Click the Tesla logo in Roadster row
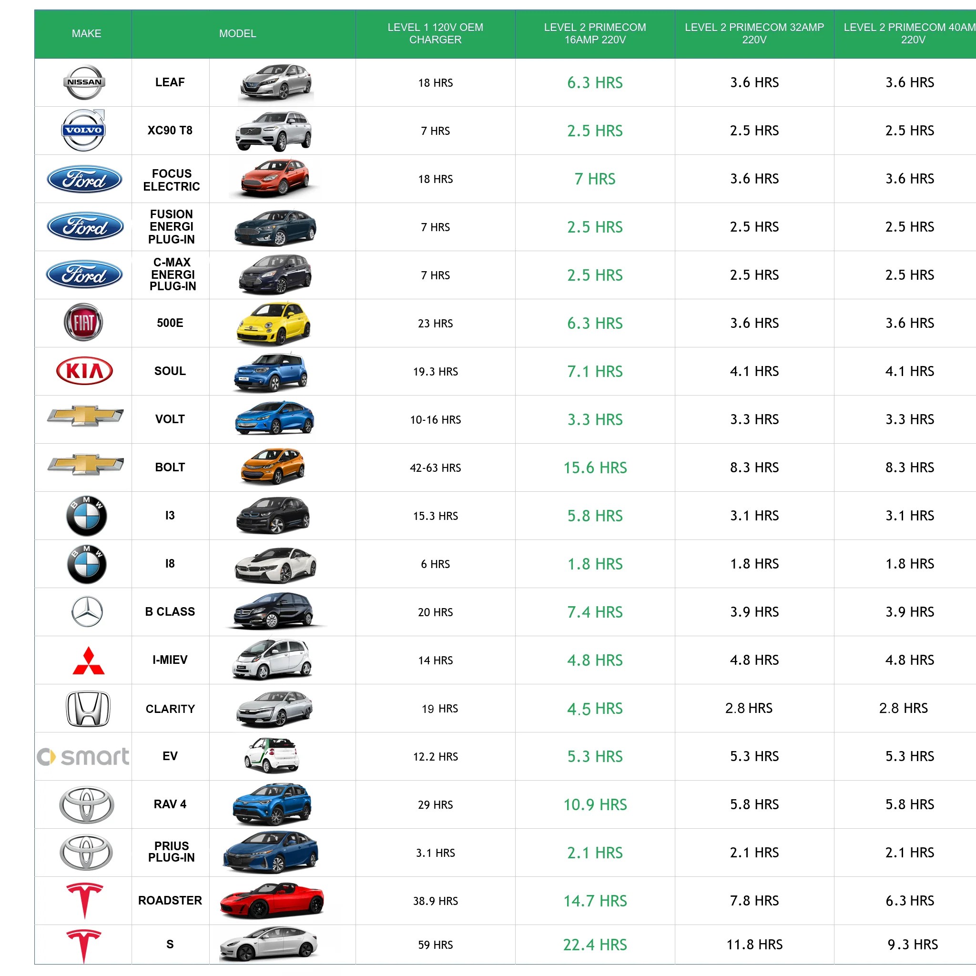The image size is (976, 976). point(85,900)
